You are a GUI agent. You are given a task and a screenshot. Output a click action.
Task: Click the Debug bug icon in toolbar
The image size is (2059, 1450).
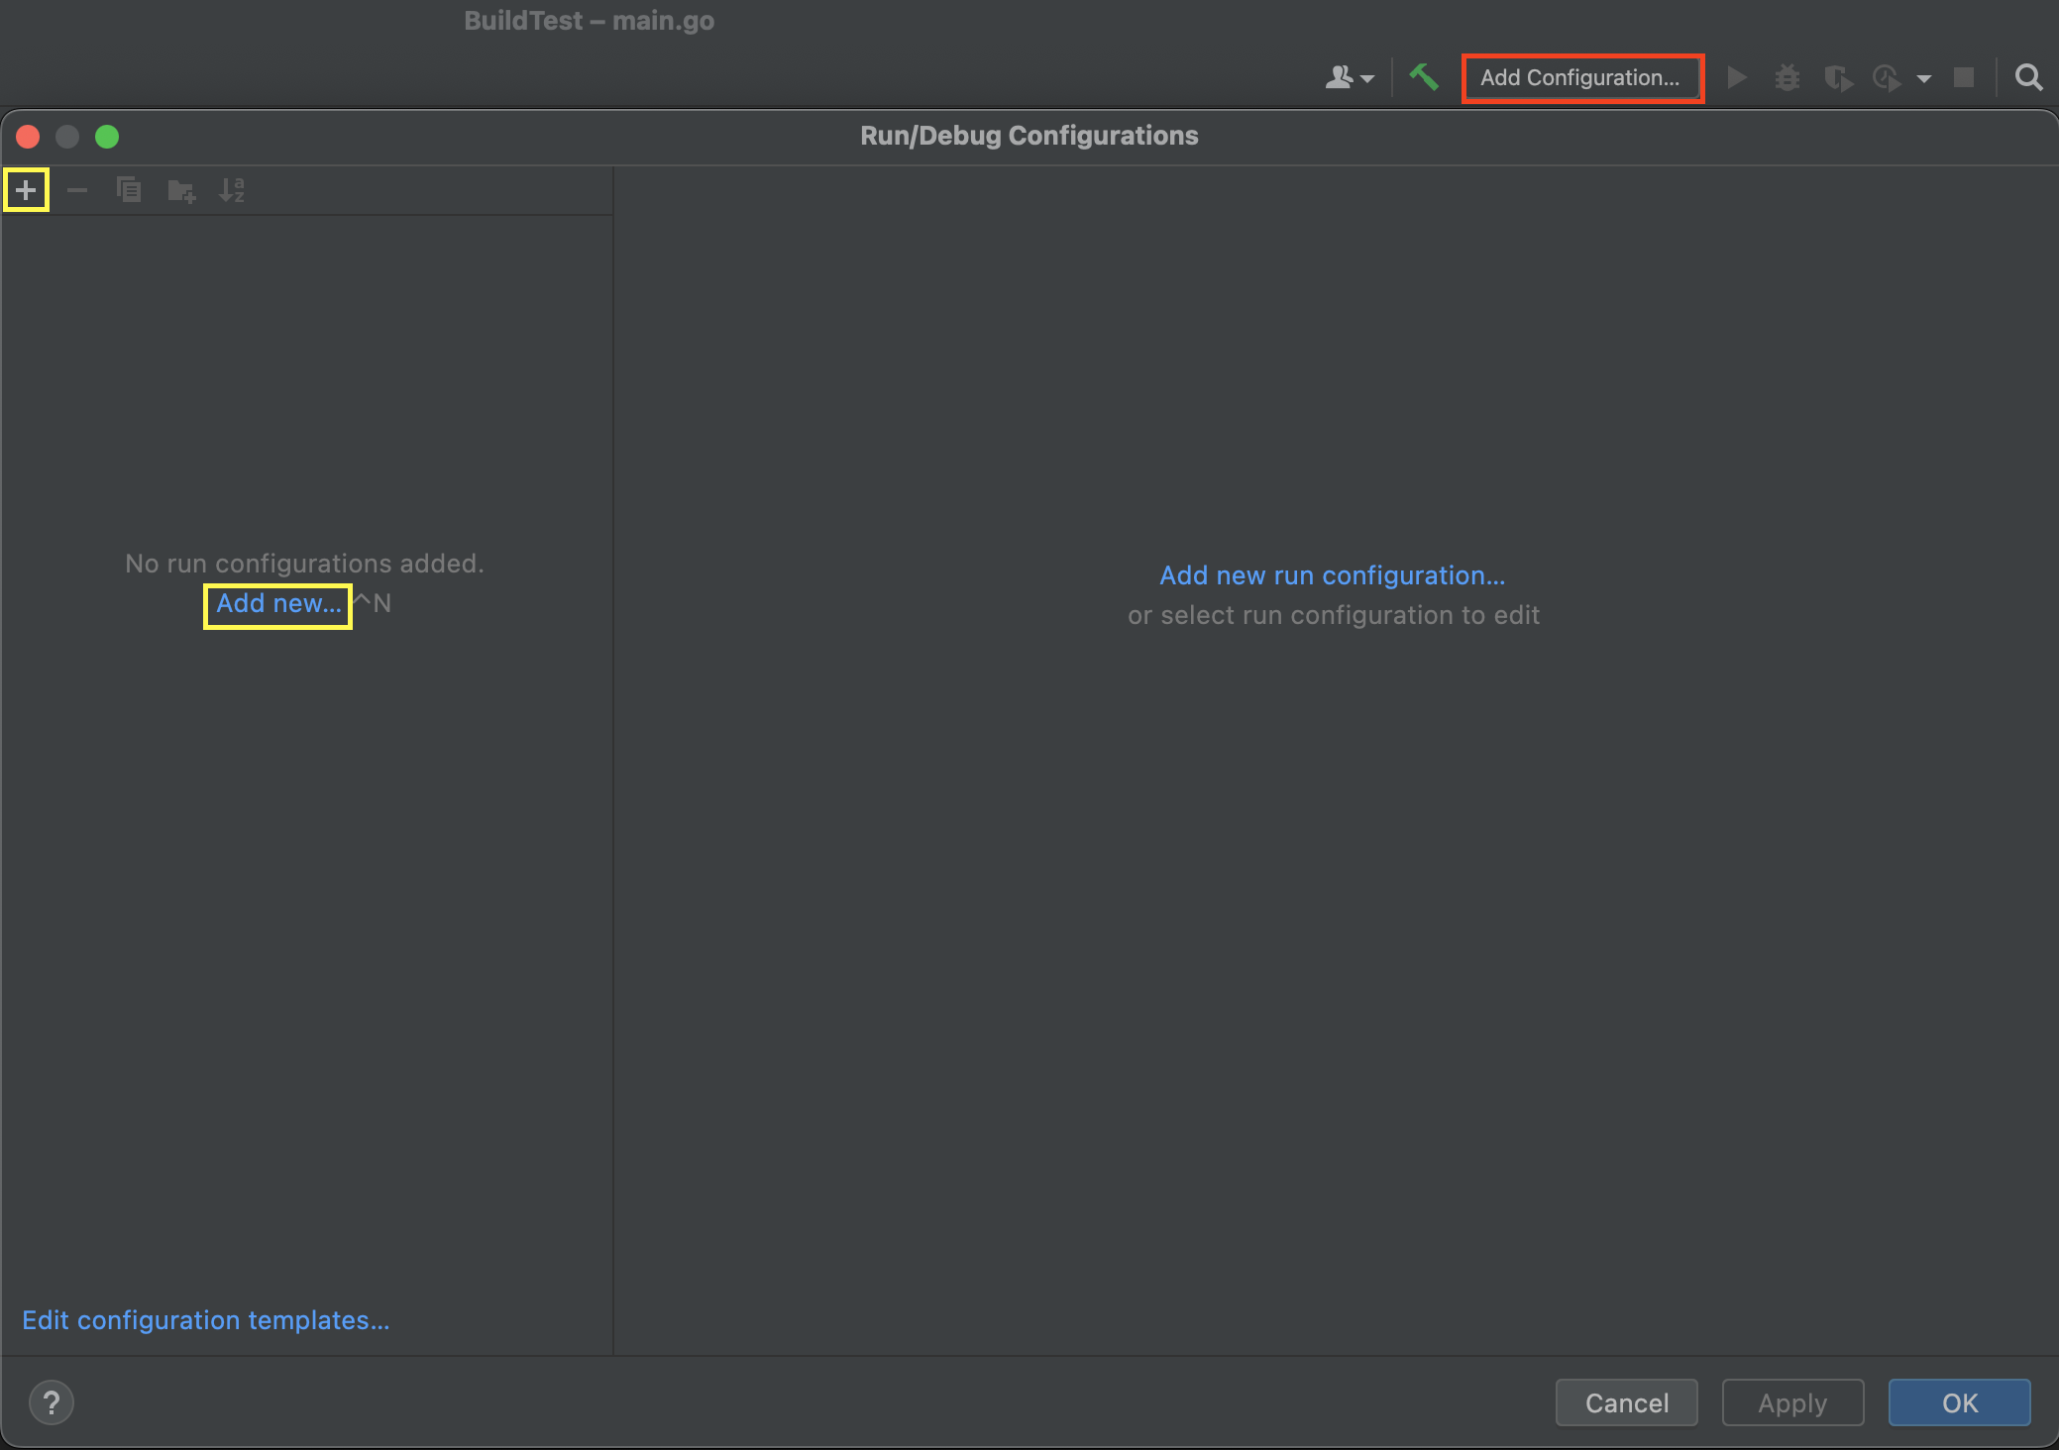(x=1788, y=77)
